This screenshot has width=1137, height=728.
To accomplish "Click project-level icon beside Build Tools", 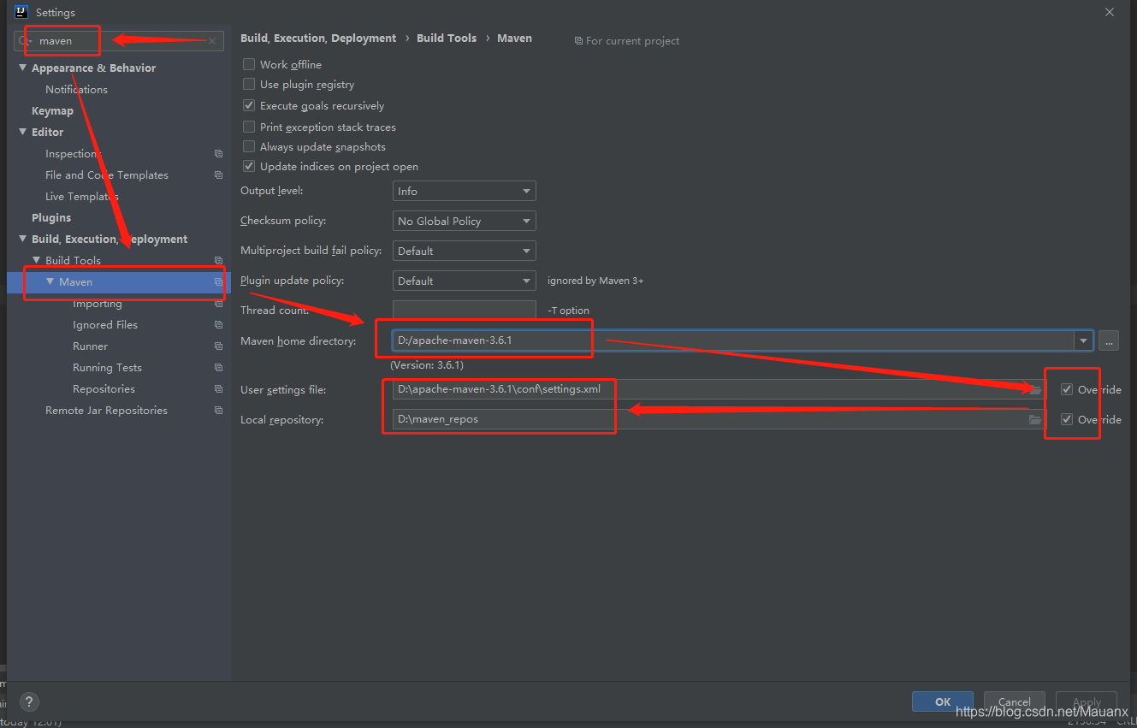I will (218, 261).
